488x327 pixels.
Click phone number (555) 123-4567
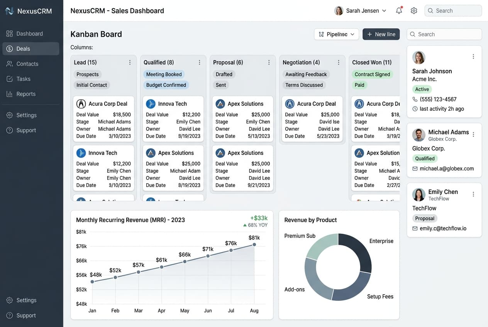tap(438, 99)
